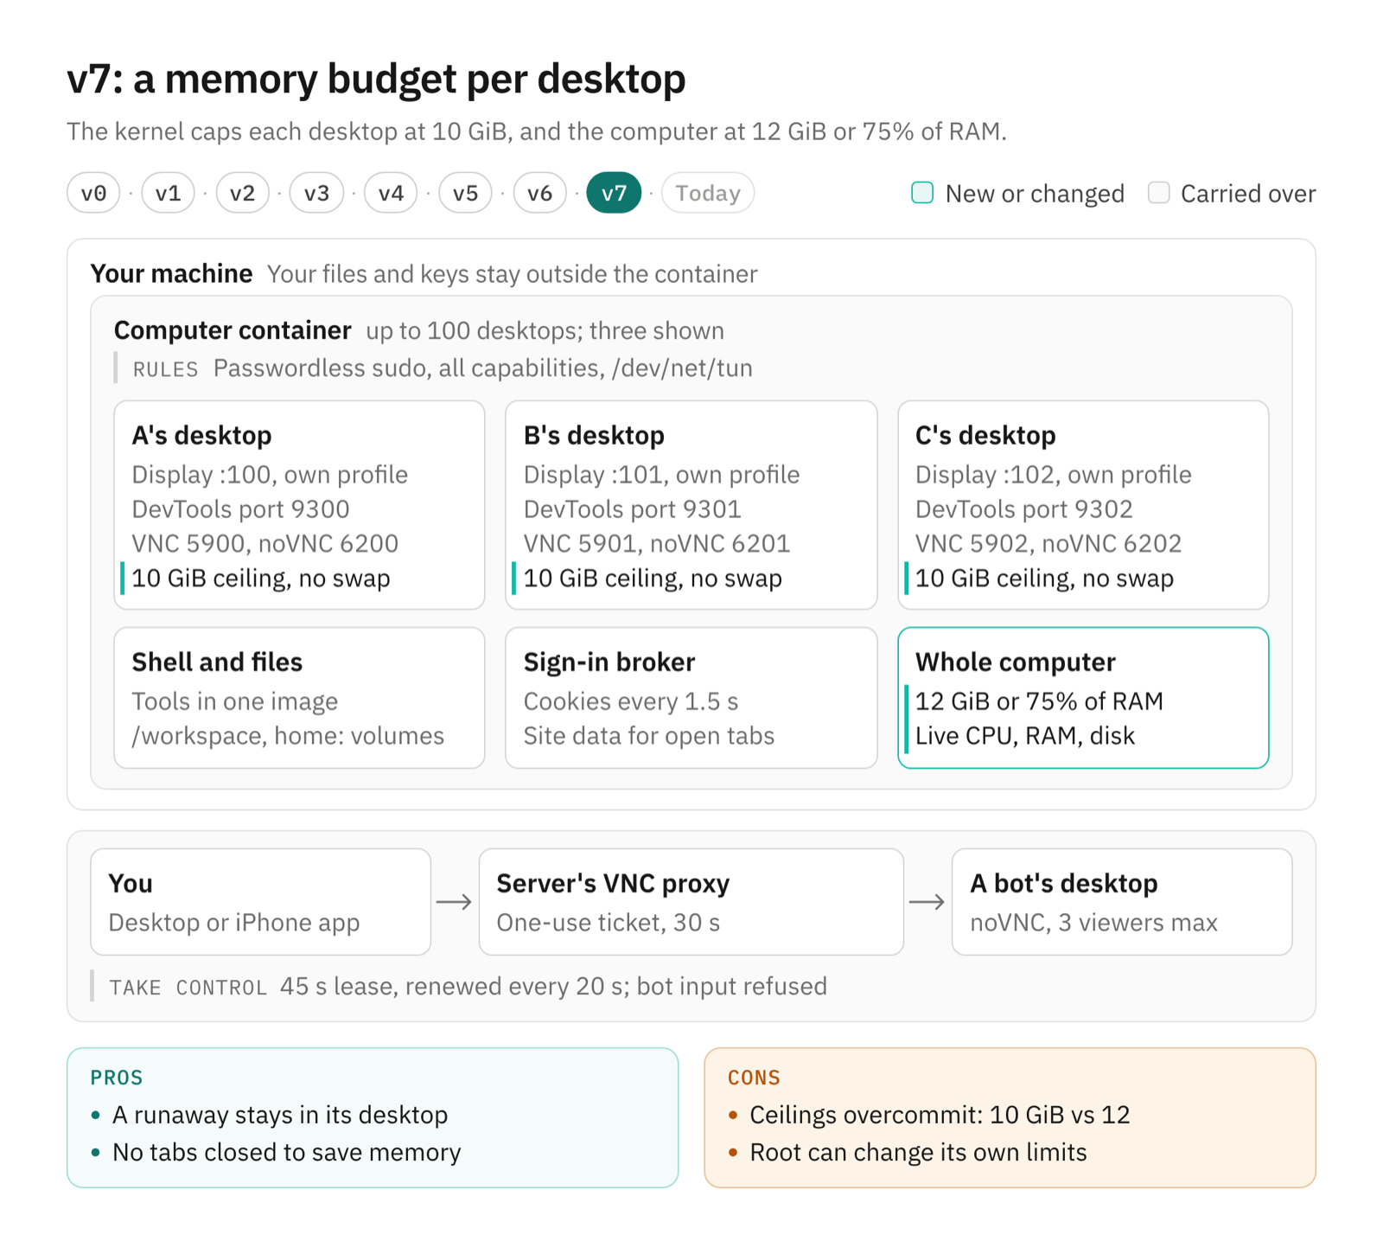The height and width of the screenshot is (1241, 1383).
Task: Click 'One-use ticket, 30 s' text
Action: 608,923
